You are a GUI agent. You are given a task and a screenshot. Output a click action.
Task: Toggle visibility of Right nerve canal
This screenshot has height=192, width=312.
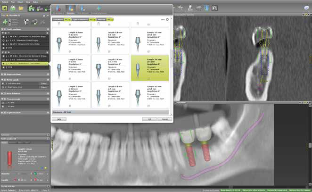(x=2, y=87)
